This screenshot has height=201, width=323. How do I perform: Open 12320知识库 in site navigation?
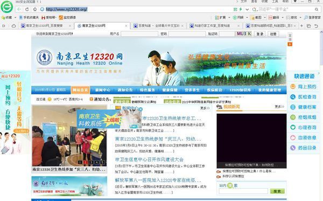(x=240, y=90)
